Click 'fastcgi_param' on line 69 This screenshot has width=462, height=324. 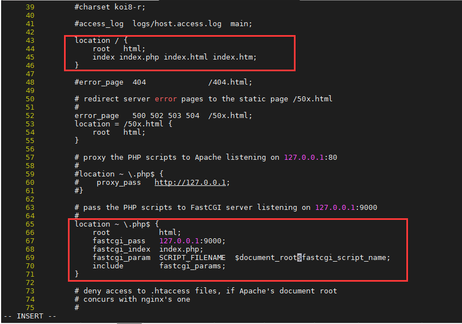pyautogui.click(x=121, y=258)
